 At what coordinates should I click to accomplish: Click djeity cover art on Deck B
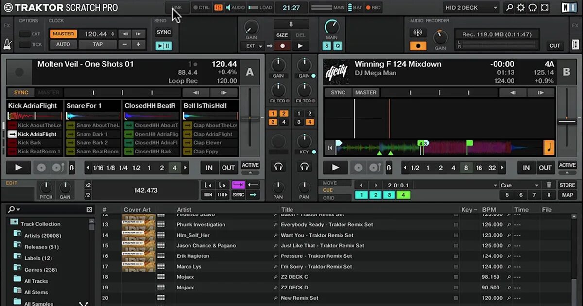click(x=336, y=72)
